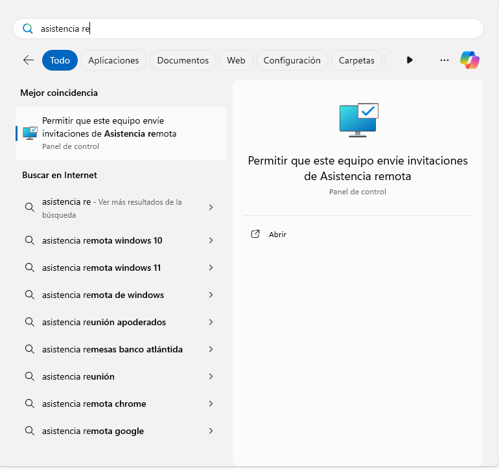Image resolution: width=499 pixels, height=469 pixels.
Task: Expand 'asistencia remota chrome' chevron arrow
Action: click(211, 404)
